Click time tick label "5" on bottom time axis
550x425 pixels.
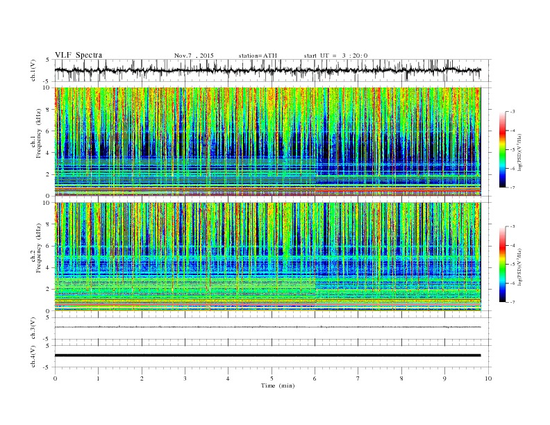(272, 378)
